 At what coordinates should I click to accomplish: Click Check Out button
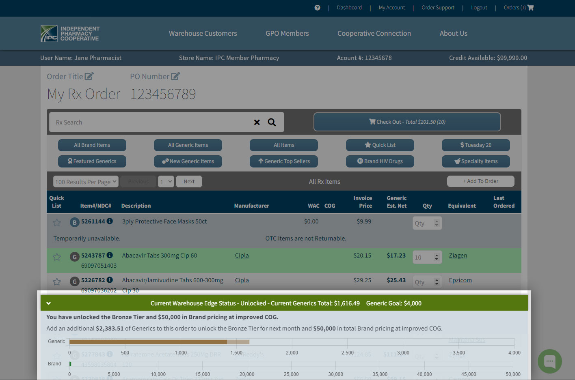(x=407, y=122)
